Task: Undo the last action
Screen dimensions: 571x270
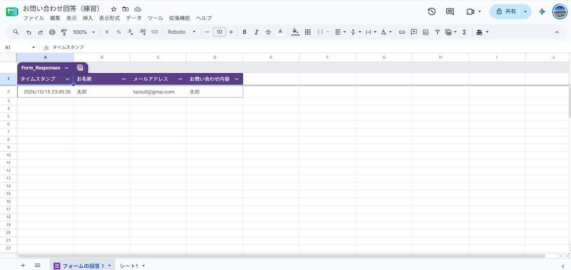Action: [29, 32]
